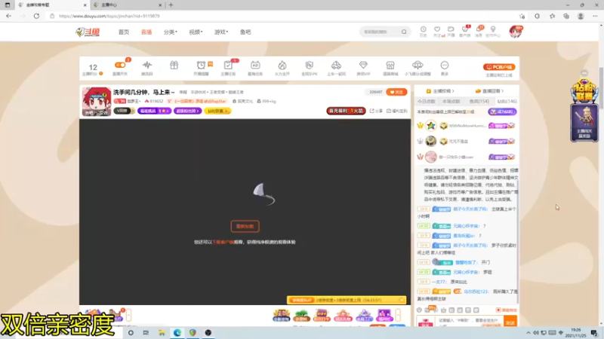
Task: Select the 直播 live menu item
Action: coord(146,32)
